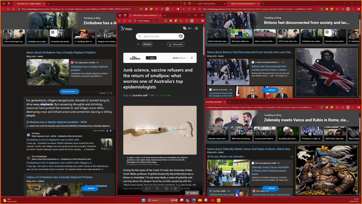The height and width of the screenshot is (204, 362).
Task: Refresh the center MSN window page
Action: click(x=125, y=21)
